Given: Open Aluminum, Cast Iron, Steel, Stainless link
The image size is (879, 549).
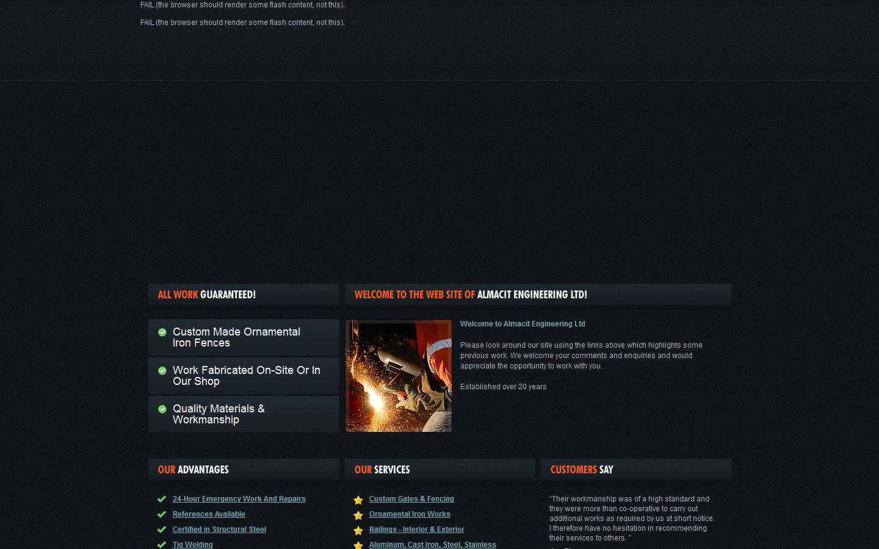Looking at the screenshot, I should (x=432, y=544).
